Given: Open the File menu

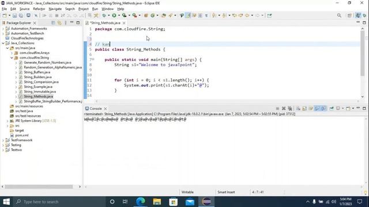Looking at the screenshot, I should coord(4,9).
